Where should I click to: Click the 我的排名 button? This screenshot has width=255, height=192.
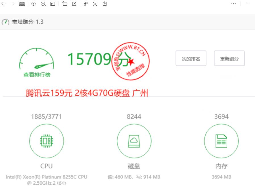click(x=191, y=58)
